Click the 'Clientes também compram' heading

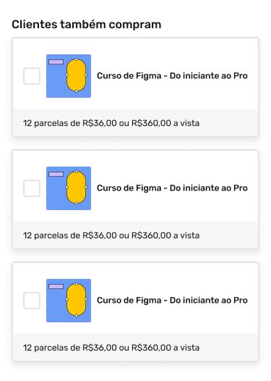click(x=87, y=25)
